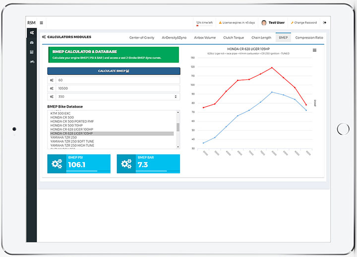
Task: Click the BMEP BAR gears icon
Action: tap(126, 164)
